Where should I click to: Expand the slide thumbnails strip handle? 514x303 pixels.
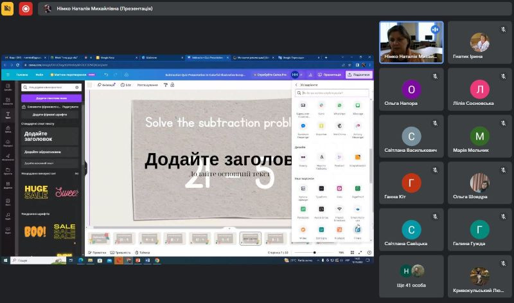tap(229, 228)
